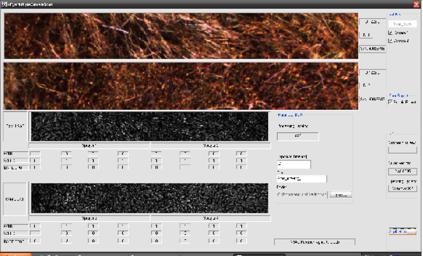The height and width of the screenshot is (256, 423).
Task: Click the highlighted orange-bordered button at bottom right
Action: tap(402, 231)
